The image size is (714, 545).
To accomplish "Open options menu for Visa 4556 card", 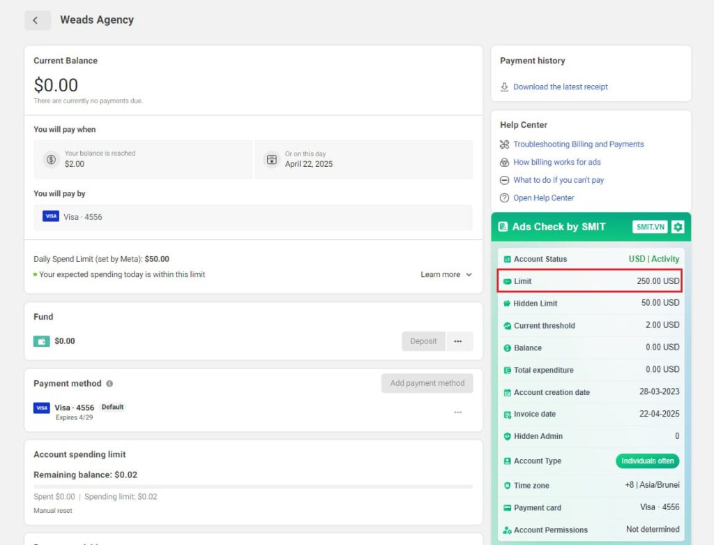I will click(457, 412).
